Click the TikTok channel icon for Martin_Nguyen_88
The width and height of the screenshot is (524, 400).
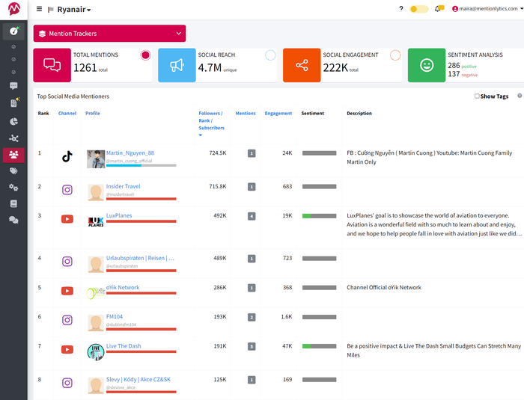point(67,156)
